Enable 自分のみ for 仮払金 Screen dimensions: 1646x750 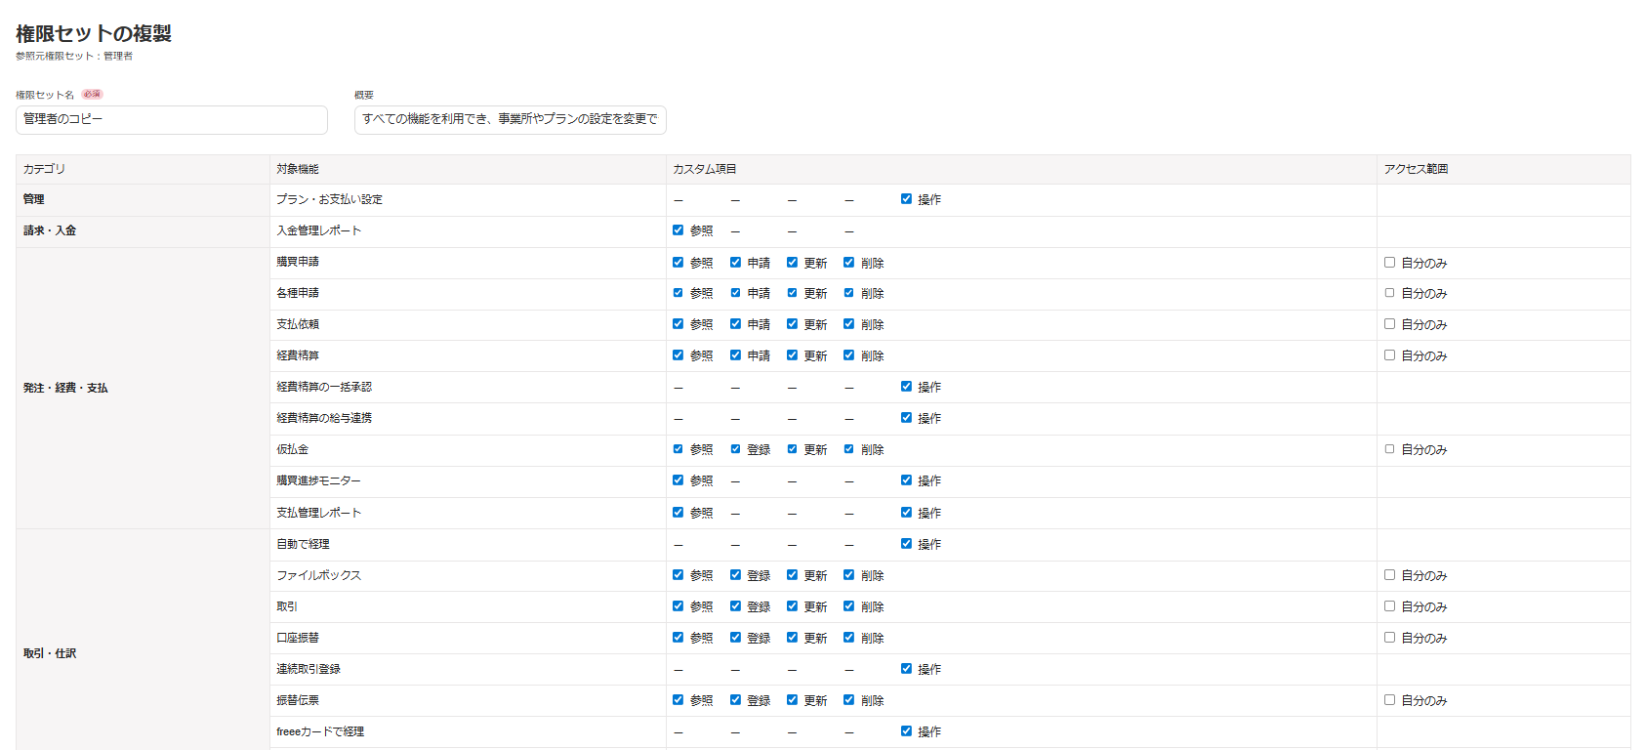1389,449
